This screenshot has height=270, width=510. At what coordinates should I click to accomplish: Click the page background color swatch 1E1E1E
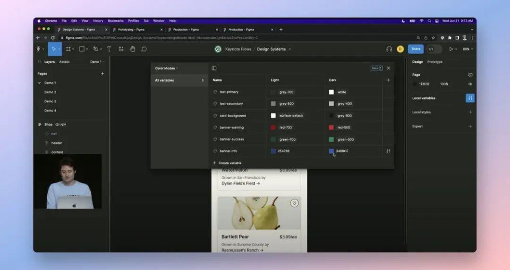[x=415, y=84]
